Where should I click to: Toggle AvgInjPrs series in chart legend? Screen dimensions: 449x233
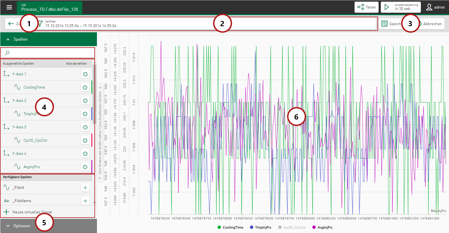[x=322, y=227]
